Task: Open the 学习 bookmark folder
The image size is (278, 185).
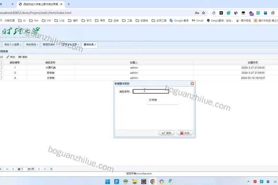Action: coord(86,20)
